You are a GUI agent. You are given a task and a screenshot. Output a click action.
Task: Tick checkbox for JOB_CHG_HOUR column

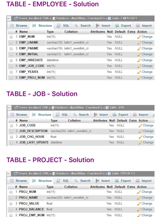[x=11, y=137]
